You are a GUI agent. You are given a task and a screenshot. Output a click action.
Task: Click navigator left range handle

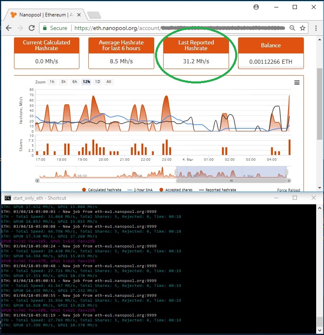tap(176, 172)
